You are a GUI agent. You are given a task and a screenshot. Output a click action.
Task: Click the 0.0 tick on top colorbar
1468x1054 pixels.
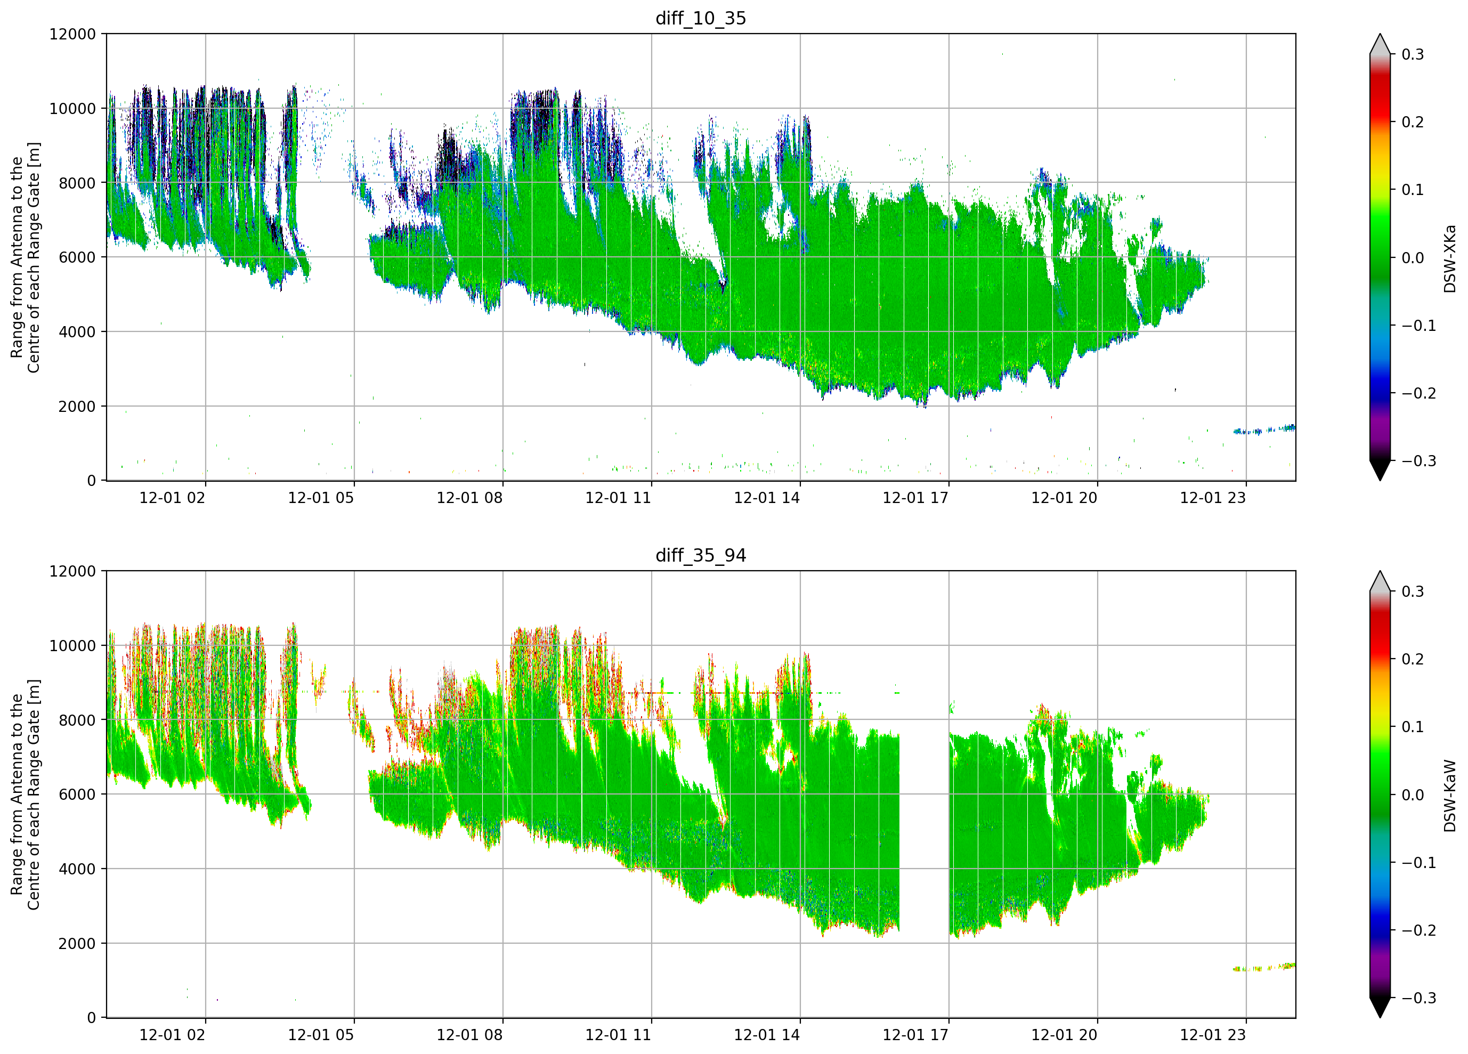(1413, 258)
